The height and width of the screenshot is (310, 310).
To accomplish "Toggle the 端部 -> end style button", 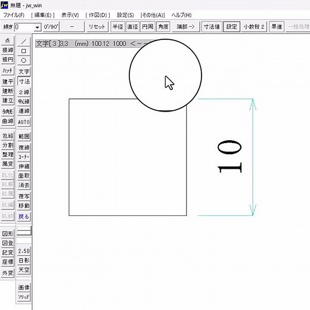I will click(x=185, y=27).
